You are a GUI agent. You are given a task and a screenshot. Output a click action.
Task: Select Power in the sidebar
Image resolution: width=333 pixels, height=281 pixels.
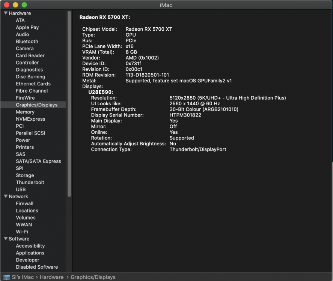[23, 140]
